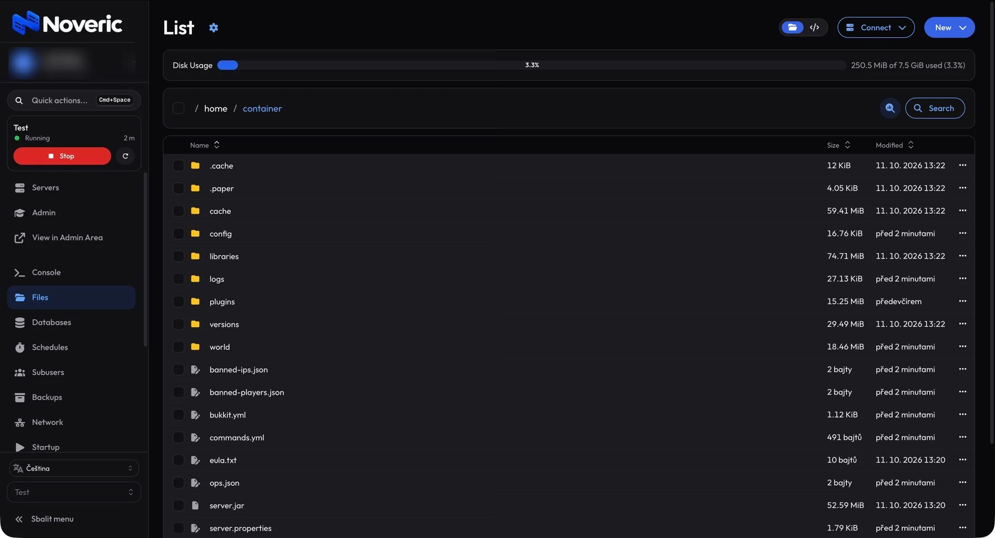Open the more options for .cache
995x538 pixels.
tap(963, 165)
